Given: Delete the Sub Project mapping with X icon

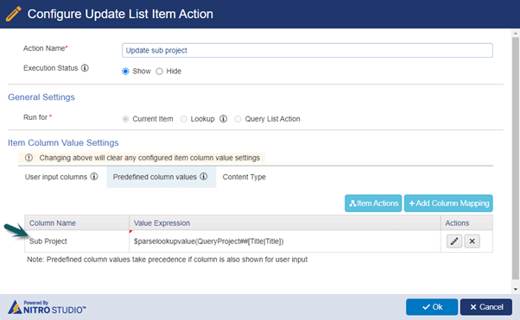Looking at the screenshot, I should click(472, 242).
